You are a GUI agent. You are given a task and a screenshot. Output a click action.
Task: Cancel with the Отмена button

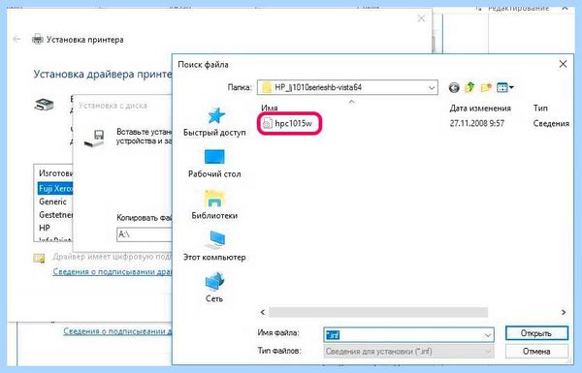click(536, 352)
